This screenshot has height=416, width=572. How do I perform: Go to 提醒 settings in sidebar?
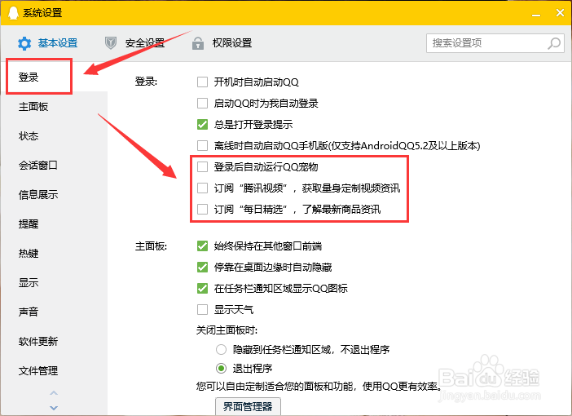29,223
